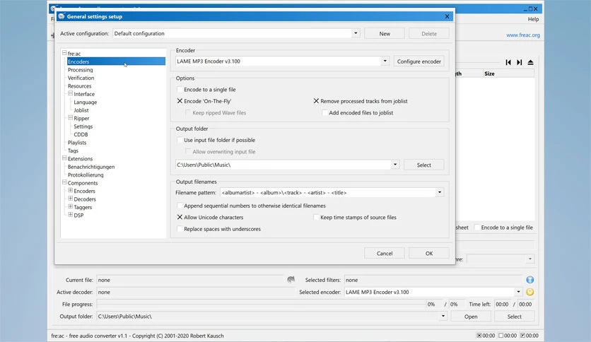Select Playlists in settings tree
Image resolution: width=591 pixels, height=342 pixels.
click(77, 142)
